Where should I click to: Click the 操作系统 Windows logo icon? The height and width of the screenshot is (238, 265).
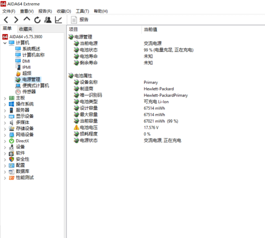11,104
